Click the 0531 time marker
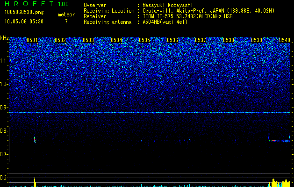The image size is (294, 187). pos(32,40)
